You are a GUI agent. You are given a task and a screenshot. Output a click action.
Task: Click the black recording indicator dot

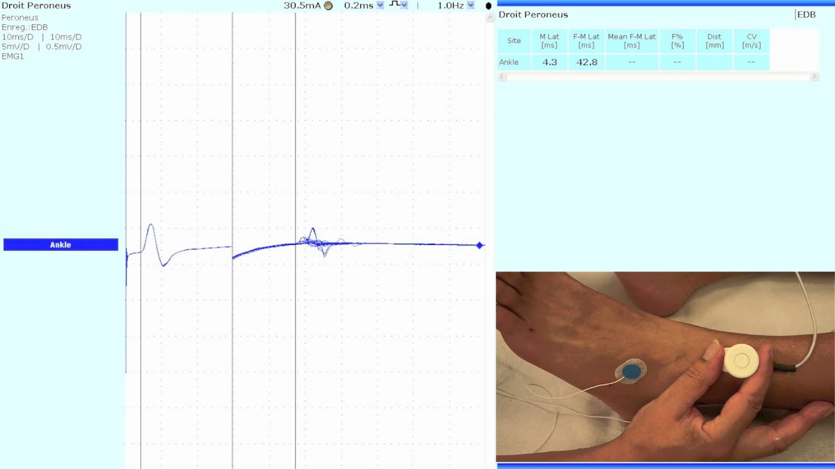488,6
